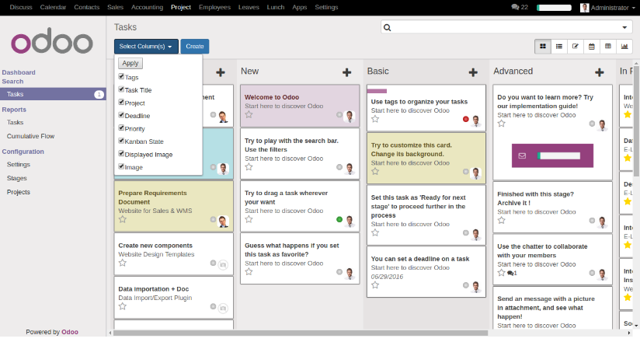
Task: Toggle the Deadline checkbox
Action: (x=121, y=115)
